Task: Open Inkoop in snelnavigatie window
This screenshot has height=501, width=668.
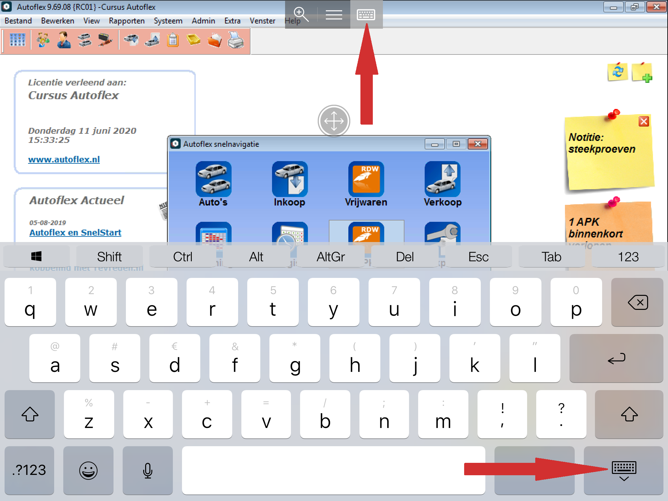Action: coord(290,184)
